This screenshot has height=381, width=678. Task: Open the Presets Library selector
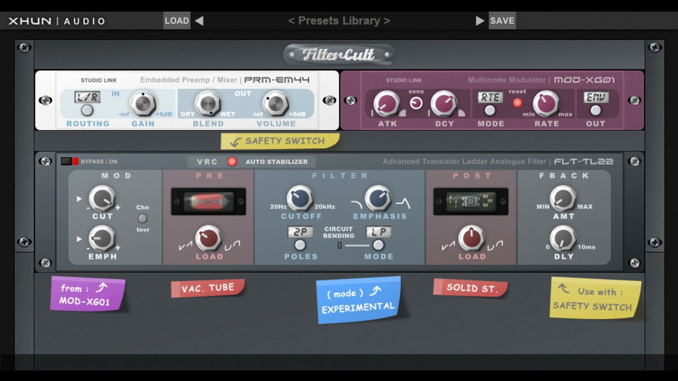[339, 21]
